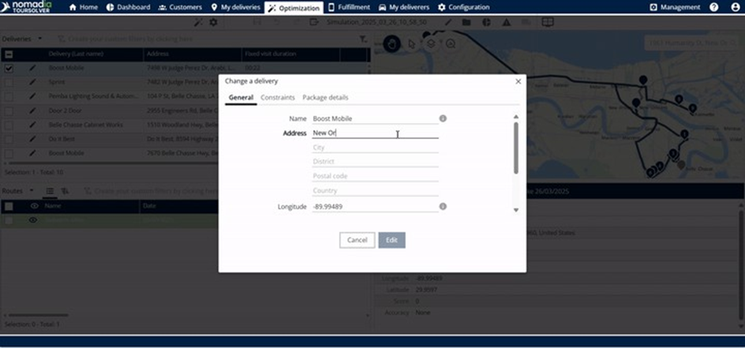Uncheck the Boost Mobile delivery checkbox
Image resolution: width=745 pixels, height=348 pixels.
[x=9, y=69]
